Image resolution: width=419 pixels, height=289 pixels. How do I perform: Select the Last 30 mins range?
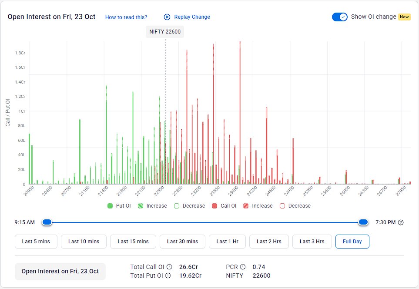click(182, 242)
